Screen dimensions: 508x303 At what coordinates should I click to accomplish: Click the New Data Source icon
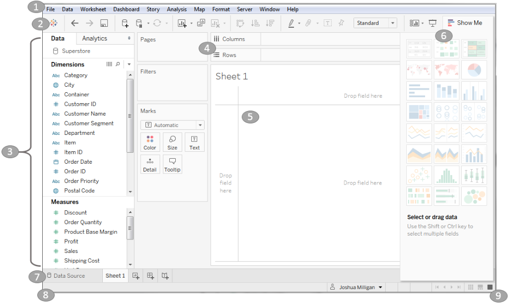[x=125, y=23]
